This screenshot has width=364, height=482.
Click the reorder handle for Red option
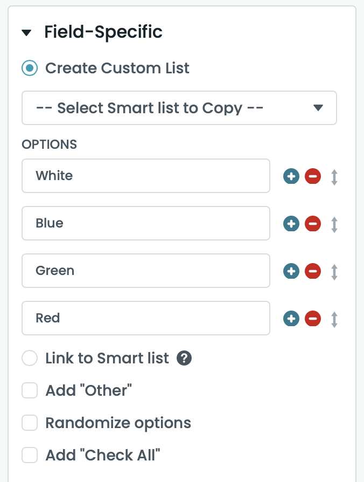[x=334, y=319]
